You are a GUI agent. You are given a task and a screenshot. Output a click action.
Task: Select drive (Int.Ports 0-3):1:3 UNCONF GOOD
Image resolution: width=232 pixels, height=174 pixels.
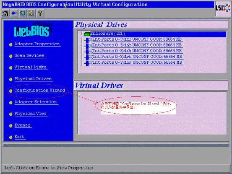click(x=137, y=51)
